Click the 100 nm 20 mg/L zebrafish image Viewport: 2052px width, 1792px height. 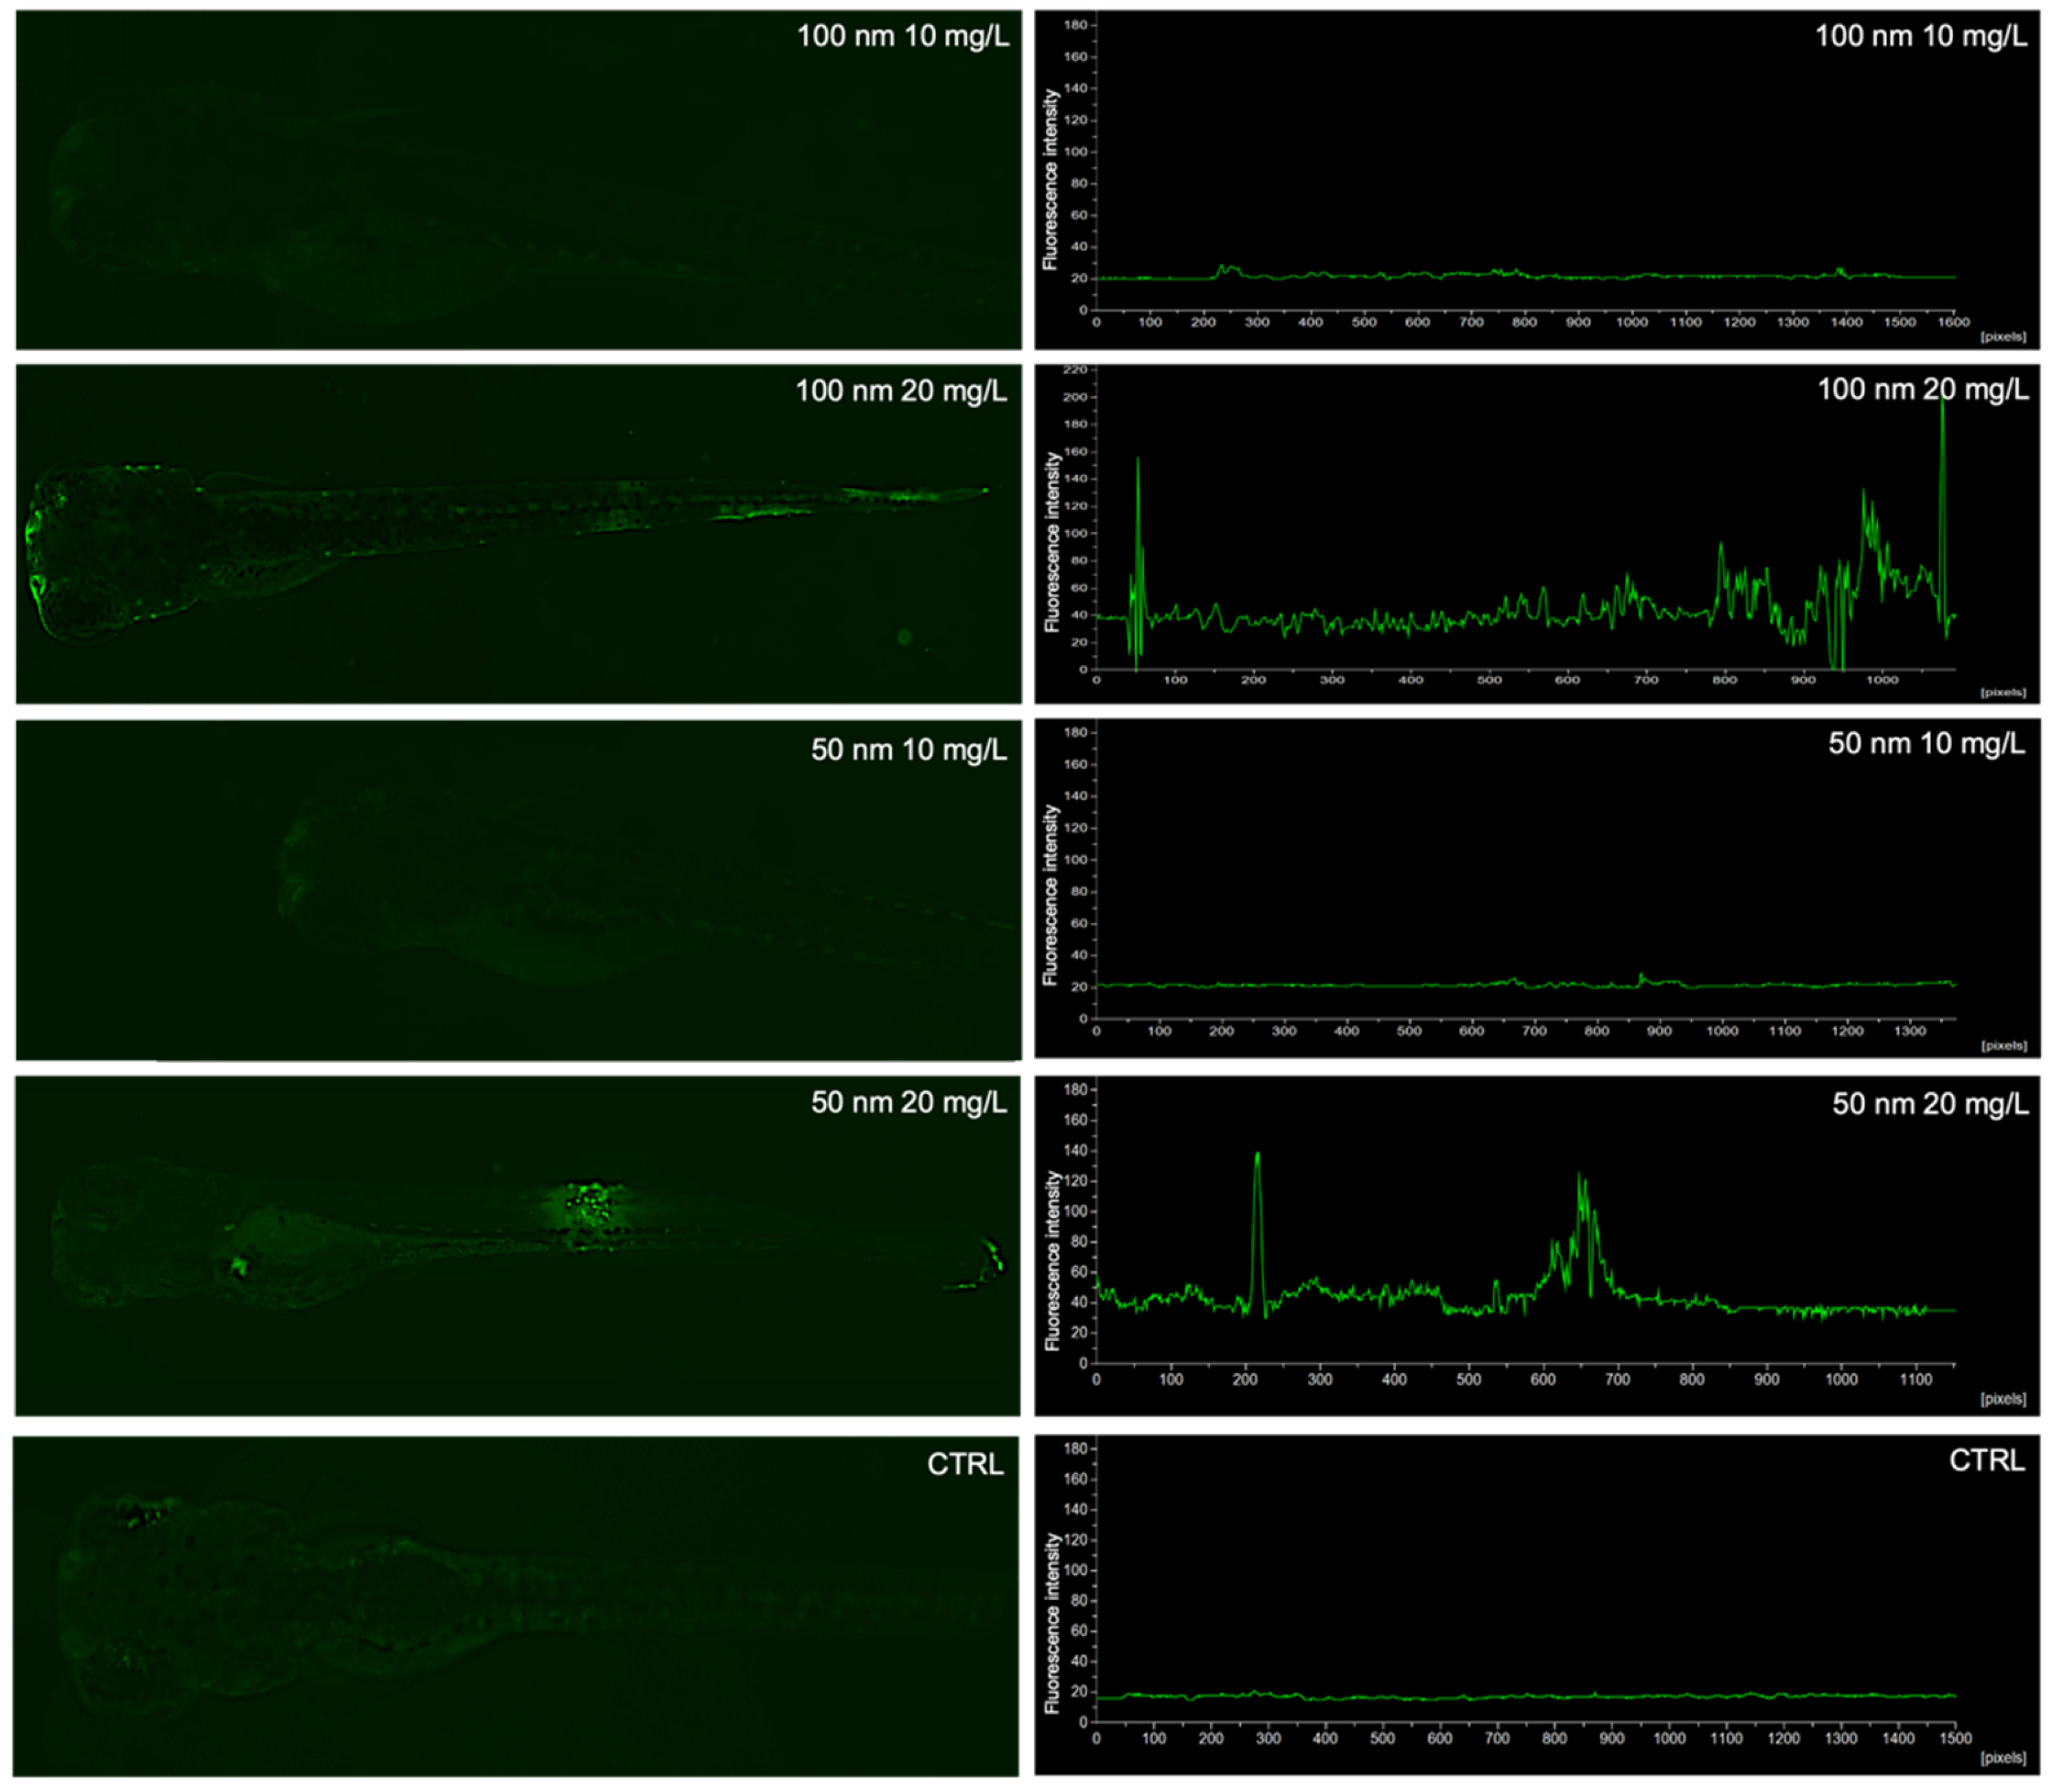tap(518, 534)
